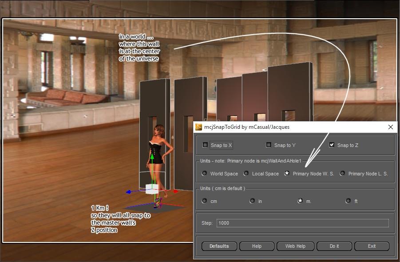Click the 'Units ( cm is default )' label

coord(222,188)
